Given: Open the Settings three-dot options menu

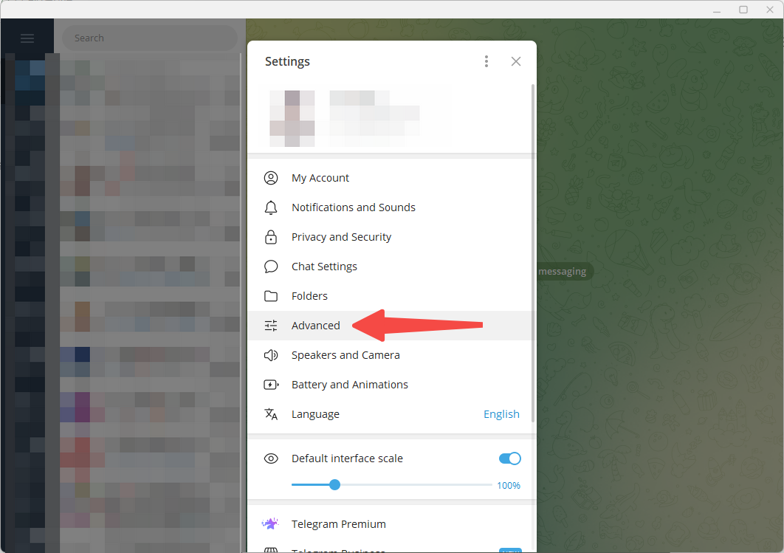Looking at the screenshot, I should pos(486,61).
